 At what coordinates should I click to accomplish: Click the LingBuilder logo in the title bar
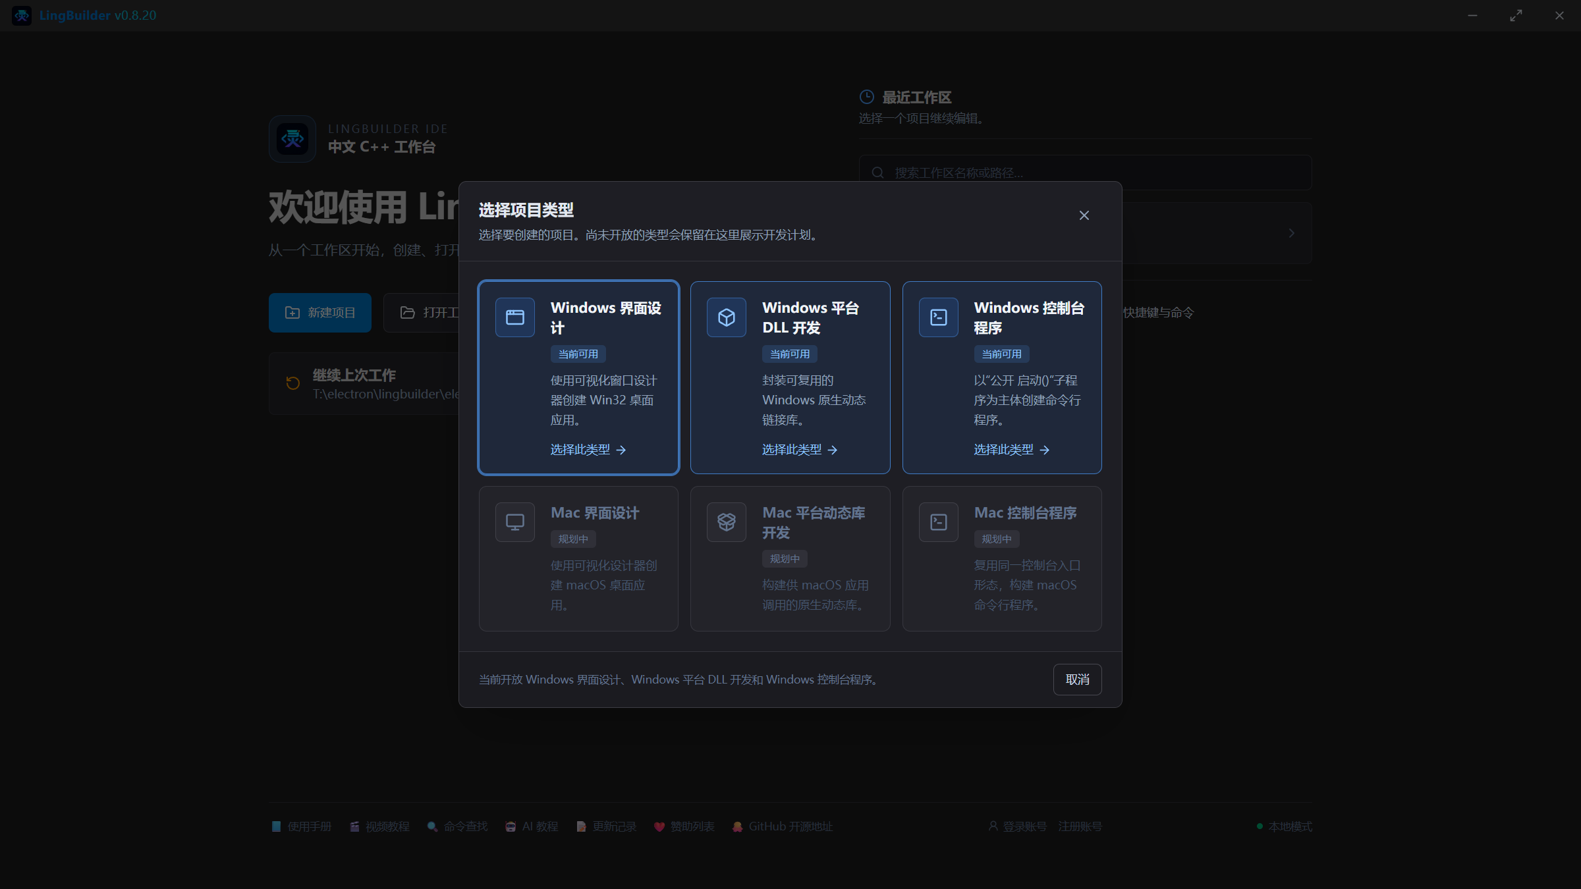tap(22, 15)
